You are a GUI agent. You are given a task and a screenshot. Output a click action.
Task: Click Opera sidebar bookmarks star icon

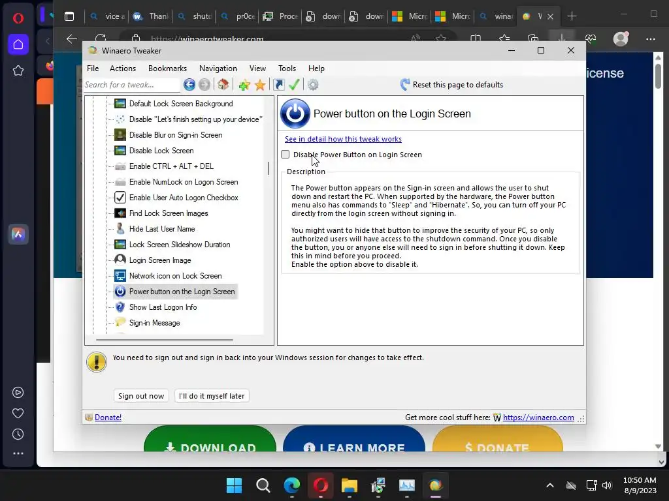click(18, 70)
